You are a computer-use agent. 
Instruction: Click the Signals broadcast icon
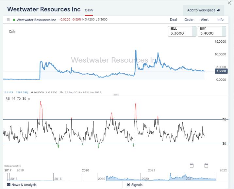128,185
